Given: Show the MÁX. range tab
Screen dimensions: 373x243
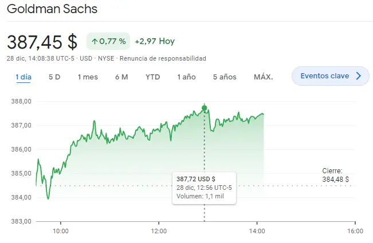Looking at the screenshot, I should click(264, 77).
